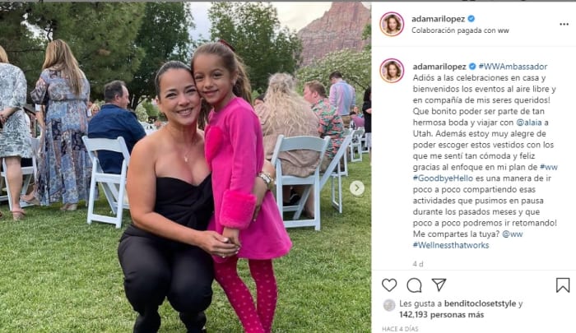Open the adamarilopez profile picture in header

(392, 24)
